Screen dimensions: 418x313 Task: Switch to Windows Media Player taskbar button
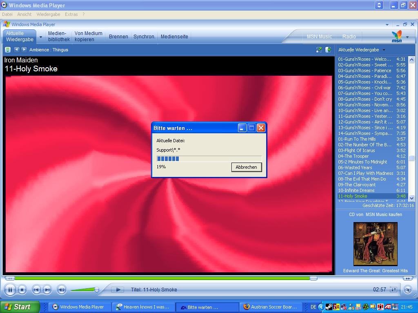80,307
